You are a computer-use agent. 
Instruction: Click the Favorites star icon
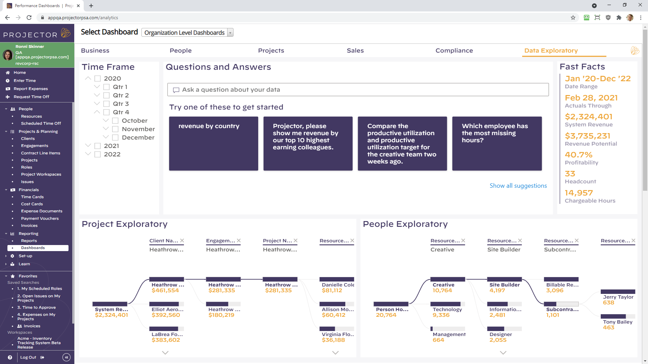pos(12,276)
